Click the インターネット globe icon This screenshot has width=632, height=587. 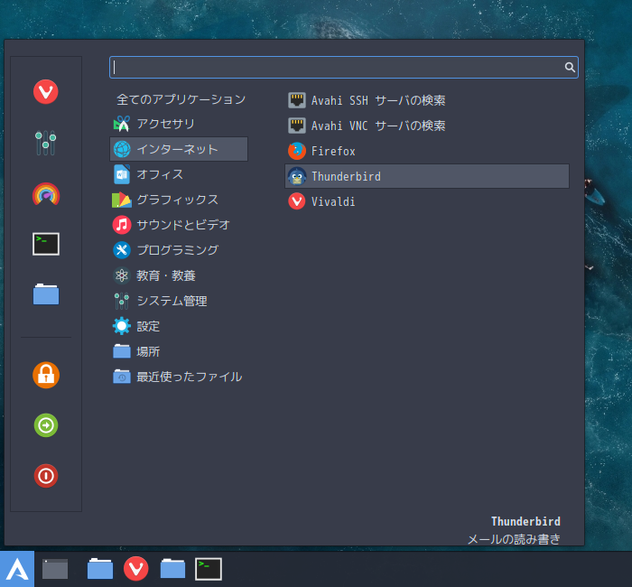[122, 149]
